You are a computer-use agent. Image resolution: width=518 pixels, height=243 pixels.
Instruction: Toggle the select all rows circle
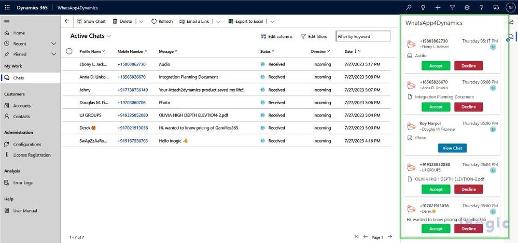69,51
